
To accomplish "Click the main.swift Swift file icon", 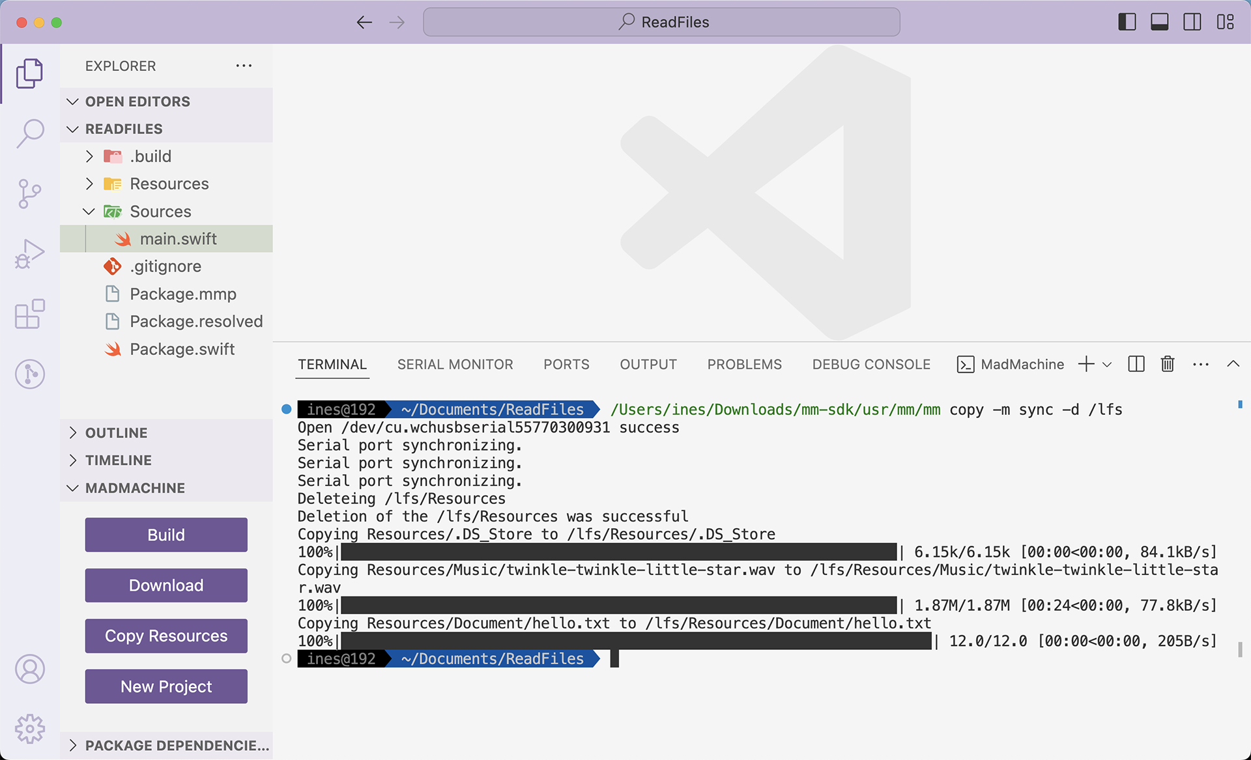I will [x=123, y=239].
